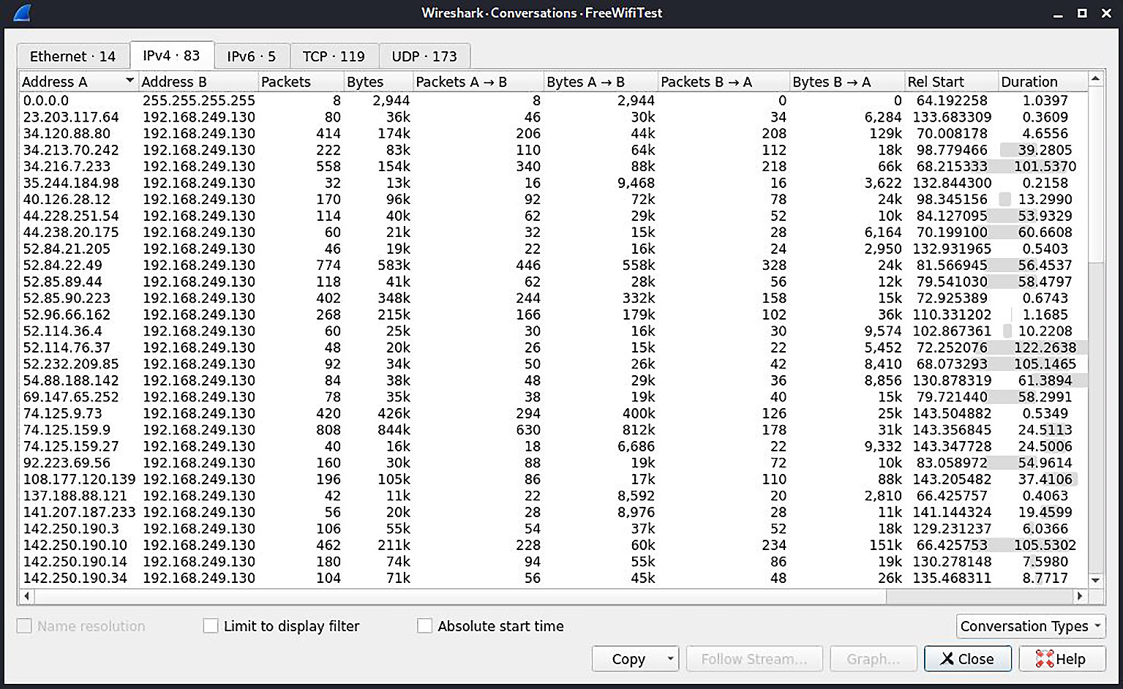Enable Absolute start time checkbox
Image resolution: width=1123 pixels, height=689 pixels.
[x=424, y=626]
